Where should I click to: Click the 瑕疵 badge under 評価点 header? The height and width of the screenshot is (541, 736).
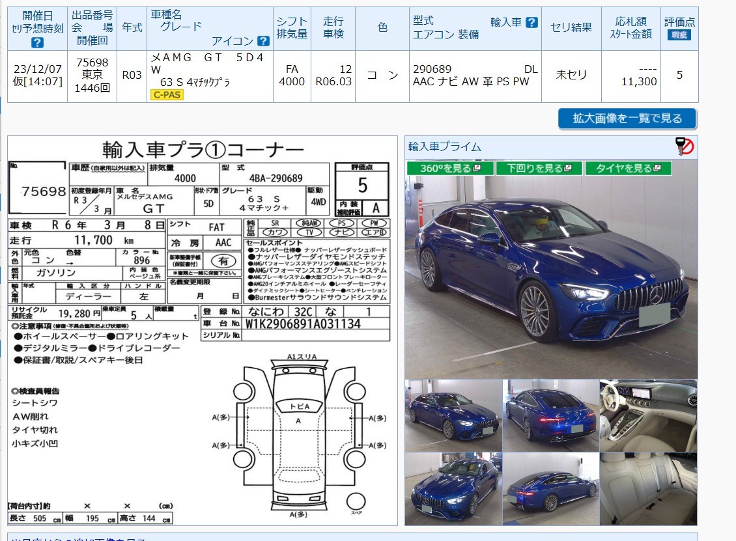679,35
